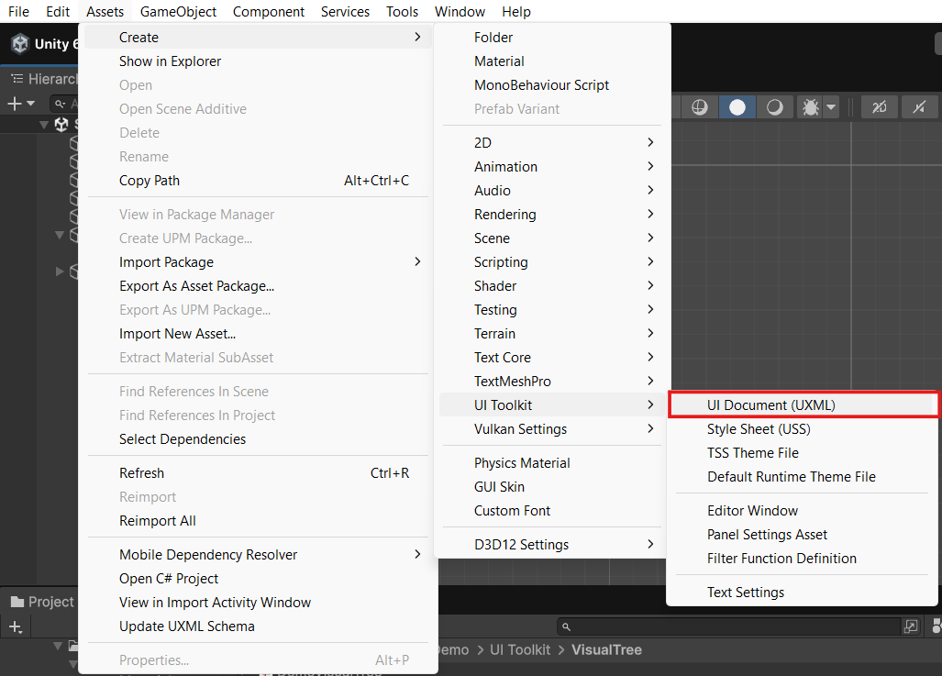Click the plus icon in Project panel

pos(14,626)
